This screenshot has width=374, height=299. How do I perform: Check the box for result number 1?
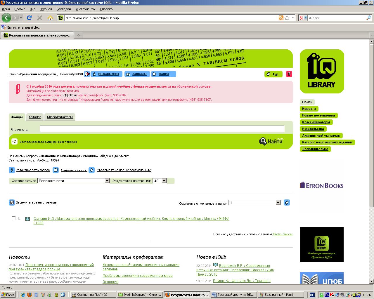pos(13,218)
